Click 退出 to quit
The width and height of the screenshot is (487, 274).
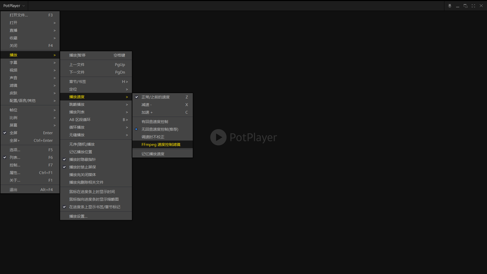point(30,190)
